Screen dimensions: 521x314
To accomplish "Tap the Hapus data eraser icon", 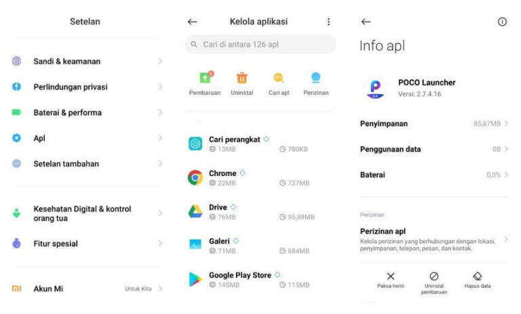I will [478, 276].
